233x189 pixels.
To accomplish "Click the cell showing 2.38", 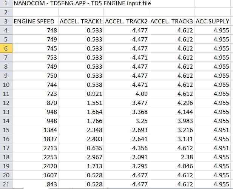I will (171, 157).
